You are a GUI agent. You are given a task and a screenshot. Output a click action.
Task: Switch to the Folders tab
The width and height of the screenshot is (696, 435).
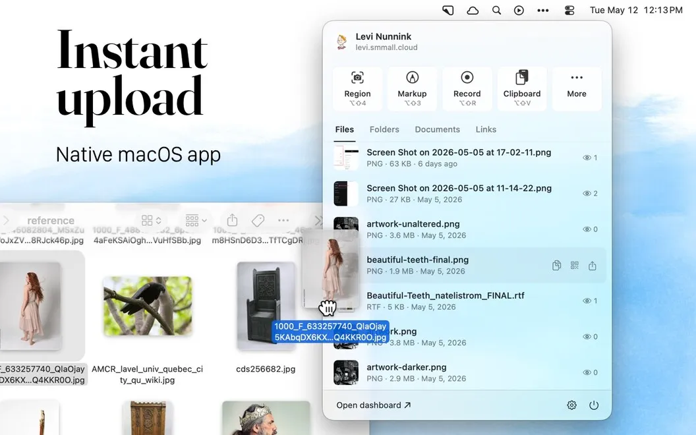pos(384,130)
